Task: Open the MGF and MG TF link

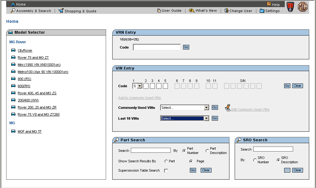Action: click(30, 131)
